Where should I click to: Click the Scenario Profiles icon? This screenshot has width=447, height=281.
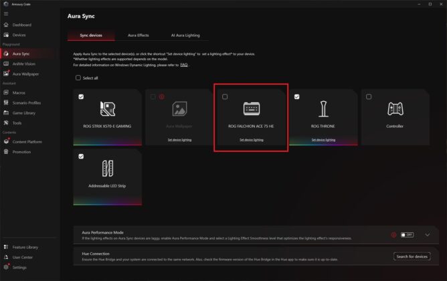tap(6, 102)
